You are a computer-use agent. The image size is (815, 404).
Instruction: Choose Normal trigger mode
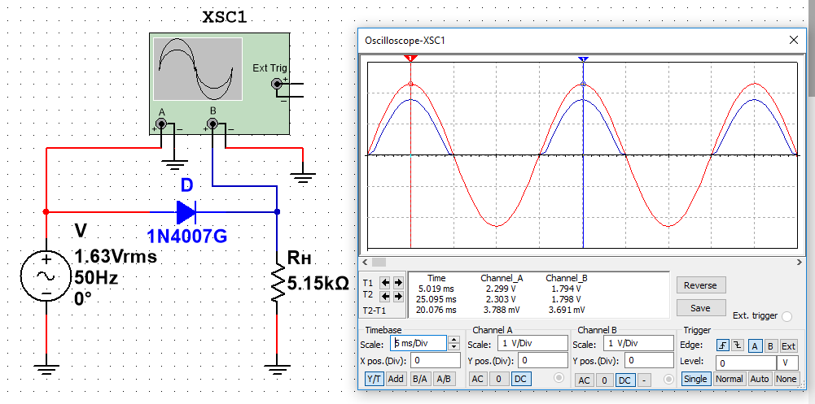pyautogui.click(x=729, y=379)
